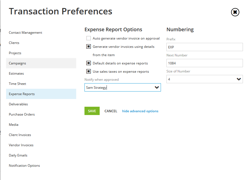Save the expense report preferences
This screenshot has width=249, height=180.
click(92, 111)
